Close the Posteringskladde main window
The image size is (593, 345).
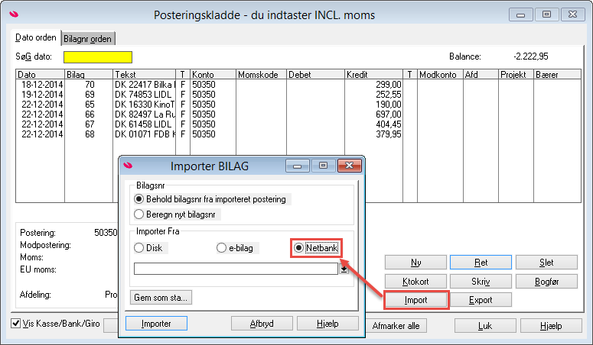[x=572, y=15]
